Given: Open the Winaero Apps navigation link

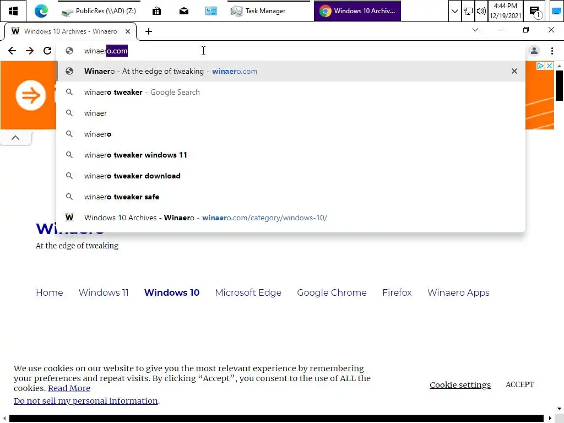Looking at the screenshot, I should 458,292.
